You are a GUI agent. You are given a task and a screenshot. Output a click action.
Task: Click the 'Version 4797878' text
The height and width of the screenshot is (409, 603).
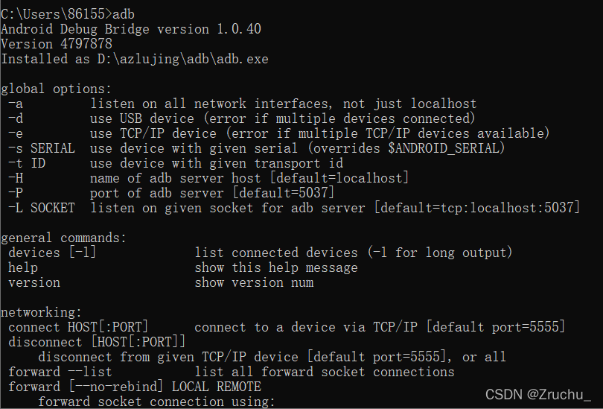57,44
